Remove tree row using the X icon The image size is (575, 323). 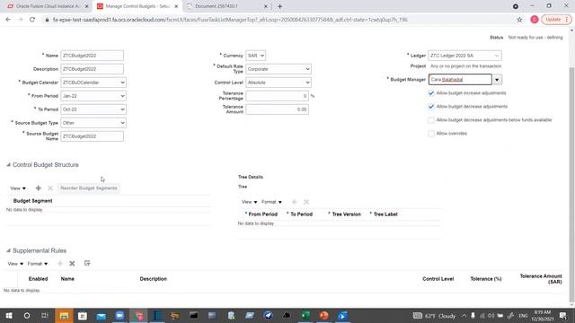pos(306,202)
